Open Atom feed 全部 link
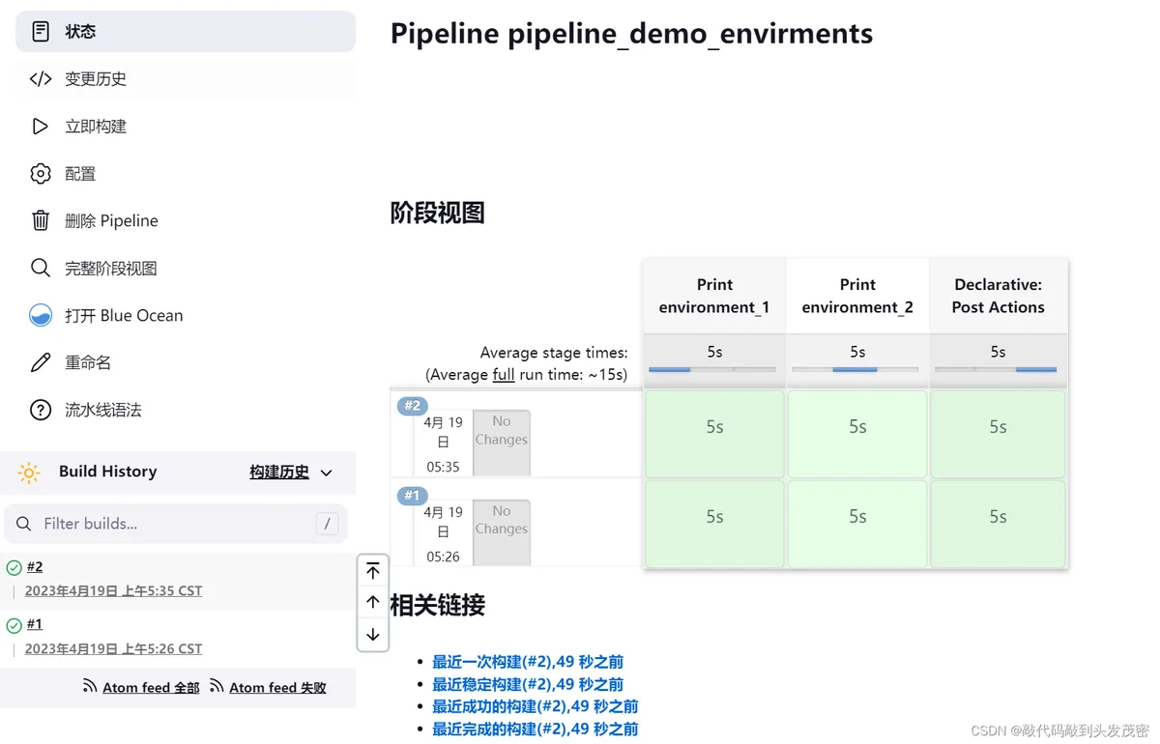1160x744 pixels. coord(151,688)
